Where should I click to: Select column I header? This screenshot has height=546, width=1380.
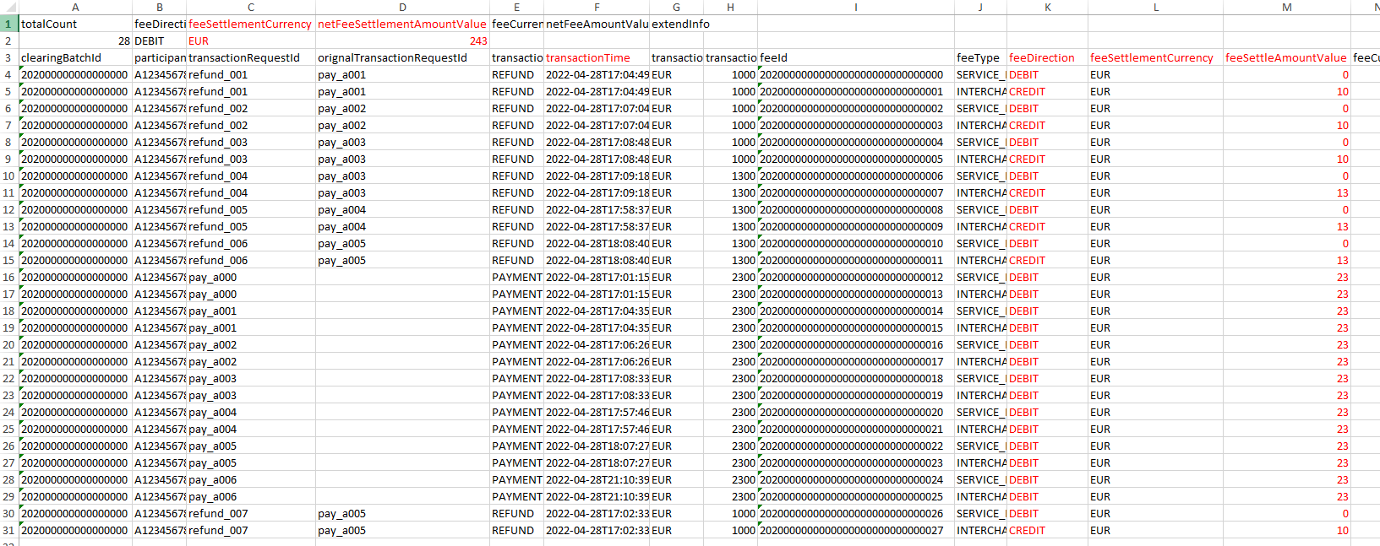[856, 7]
